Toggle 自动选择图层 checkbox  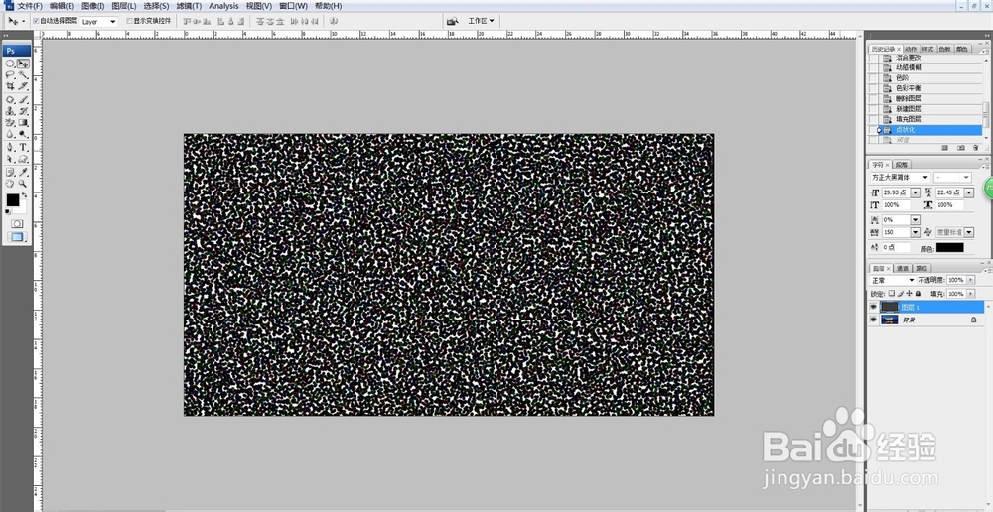tap(36, 21)
